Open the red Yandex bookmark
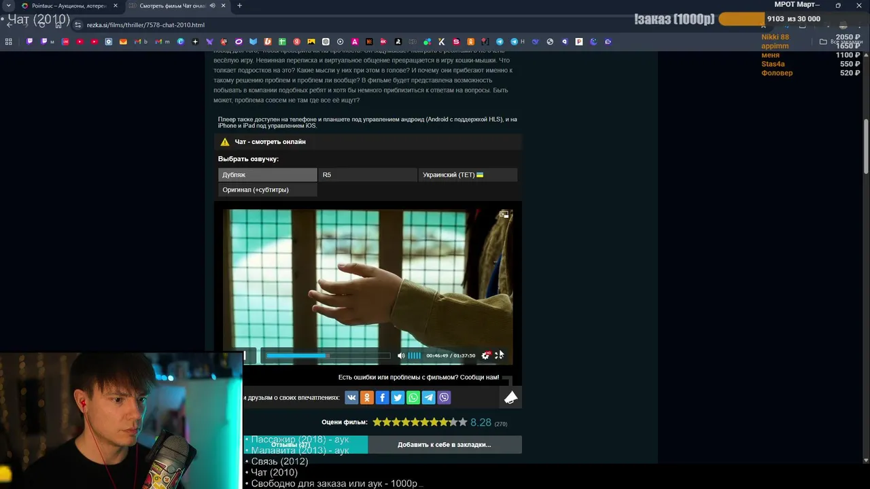870x489 pixels. 296,41
